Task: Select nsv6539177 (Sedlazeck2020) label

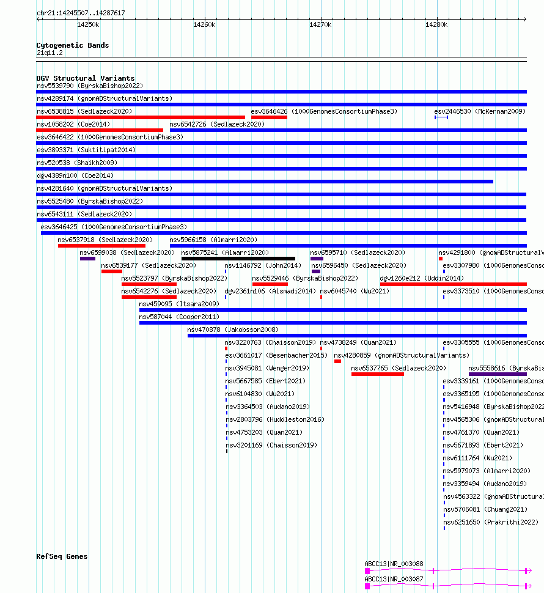Action: tap(149, 266)
